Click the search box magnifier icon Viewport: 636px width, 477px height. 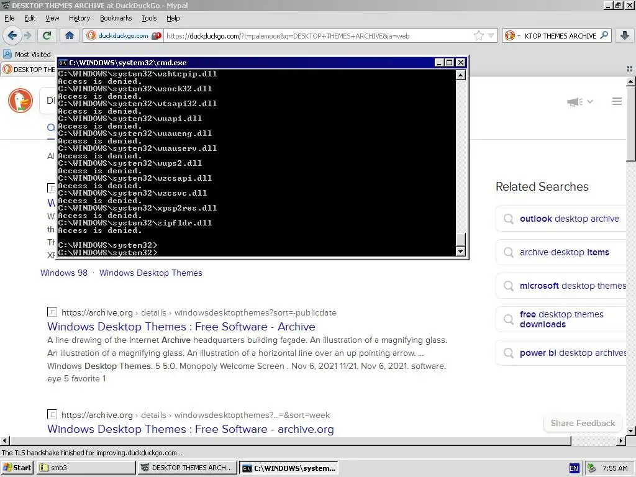coord(604,35)
